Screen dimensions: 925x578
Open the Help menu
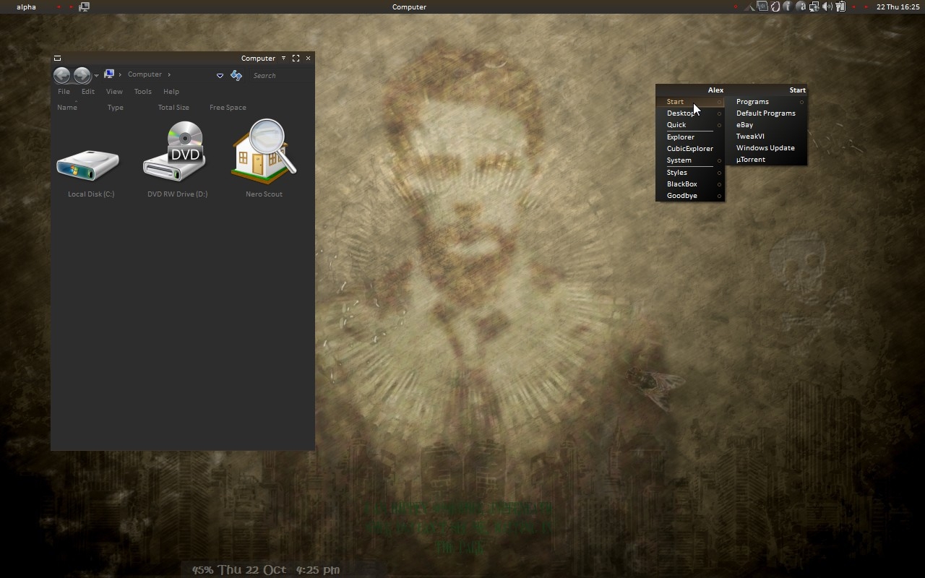171,92
